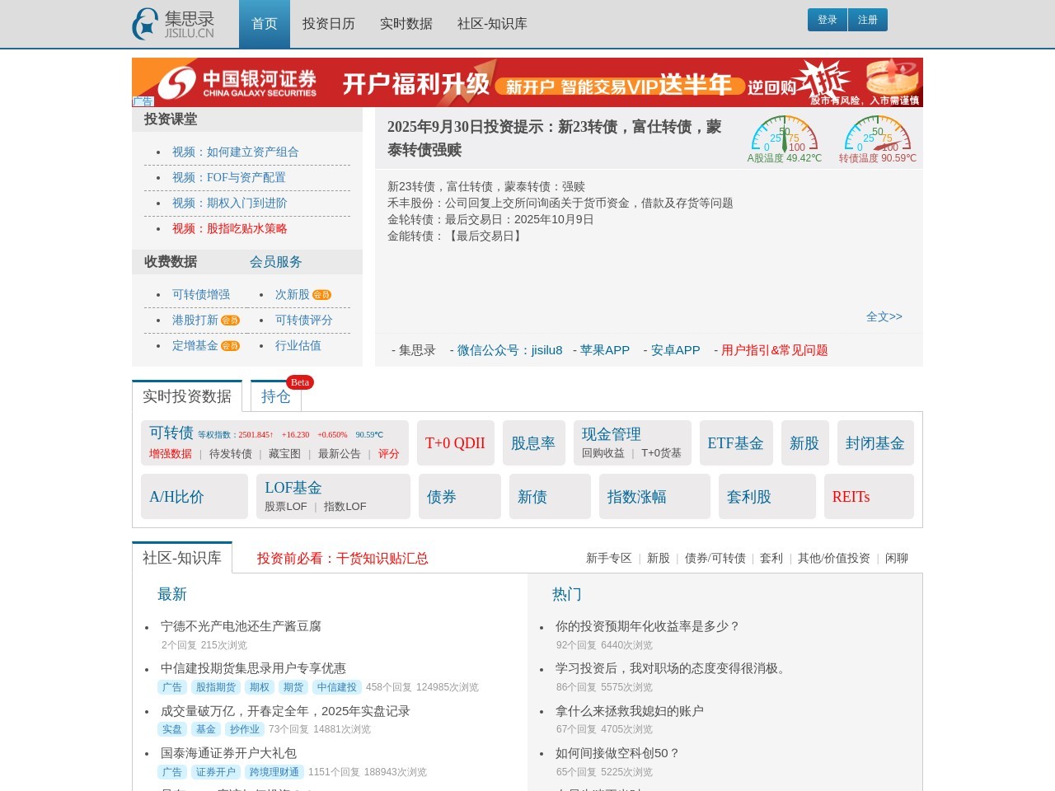Open the 转债温度 gauge icon
This screenshot has width=1055, height=791.
pyautogui.click(x=877, y=133)
